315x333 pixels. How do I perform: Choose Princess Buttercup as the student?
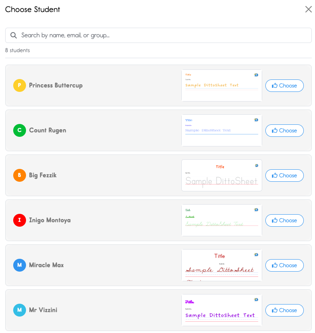pos(284,85)
